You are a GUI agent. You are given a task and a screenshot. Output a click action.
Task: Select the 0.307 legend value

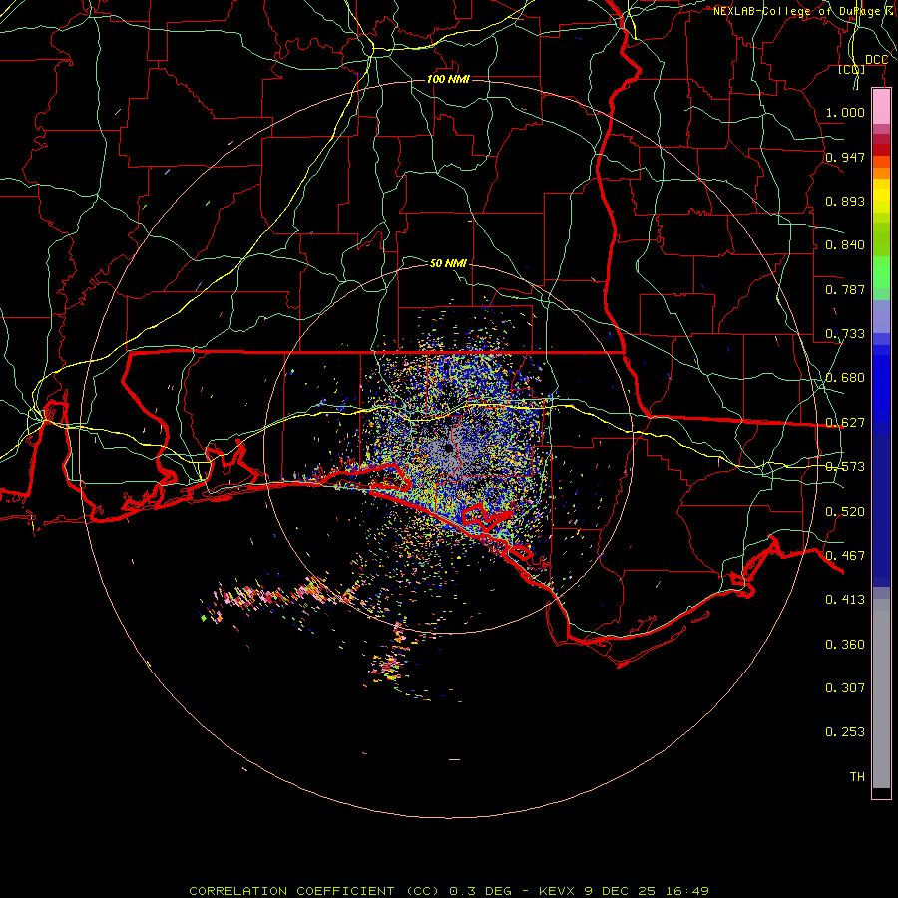[x=845, y=687]
